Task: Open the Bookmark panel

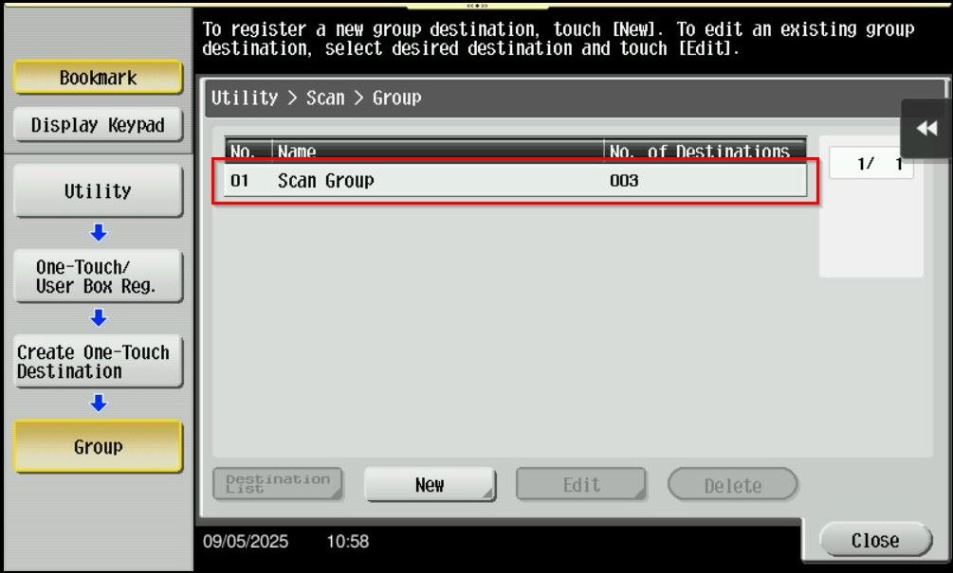Action: 98,78
